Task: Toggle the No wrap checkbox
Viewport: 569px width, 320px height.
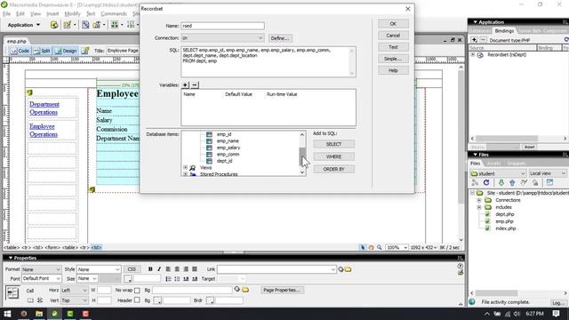Action: [137, 291]
